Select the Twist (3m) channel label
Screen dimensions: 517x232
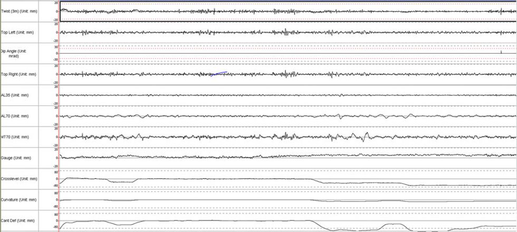tap(17, 11)
